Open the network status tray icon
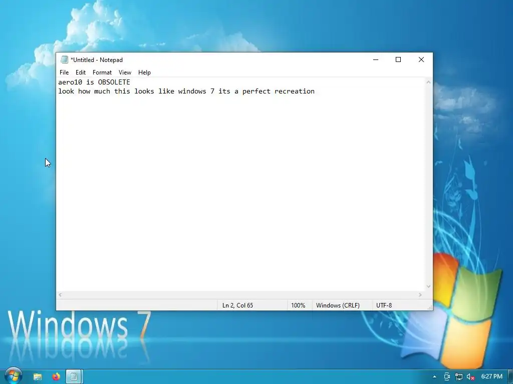The image size is (513, 384). [459, 376]
